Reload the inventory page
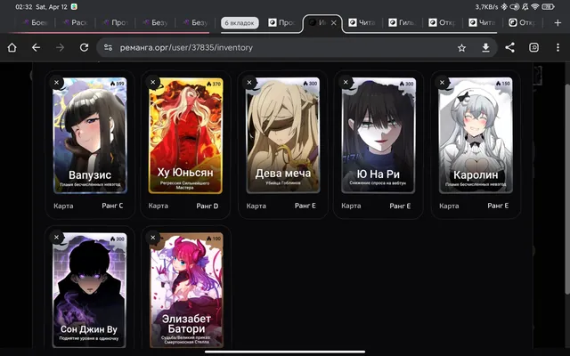Viewport: 570px width, 356px height. pos(84,47)
